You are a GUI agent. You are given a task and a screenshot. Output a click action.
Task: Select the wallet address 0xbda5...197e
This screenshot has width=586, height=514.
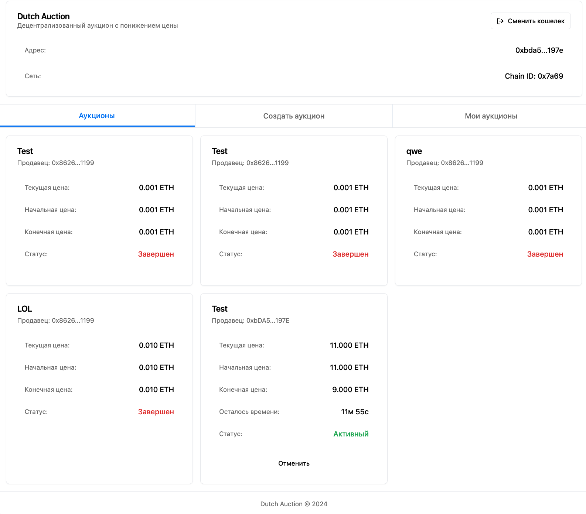coord(539,50)
